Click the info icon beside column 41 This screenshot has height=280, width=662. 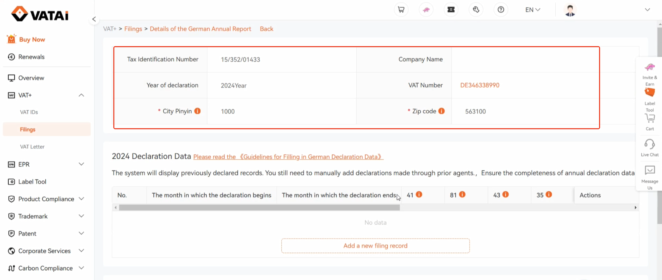click(419, 194)
